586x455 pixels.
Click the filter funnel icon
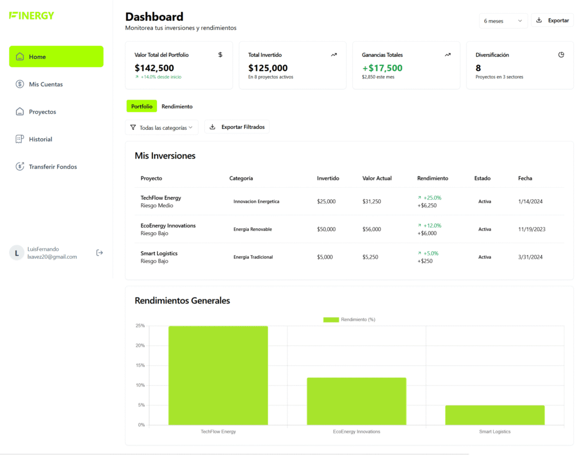click(133, 128)
